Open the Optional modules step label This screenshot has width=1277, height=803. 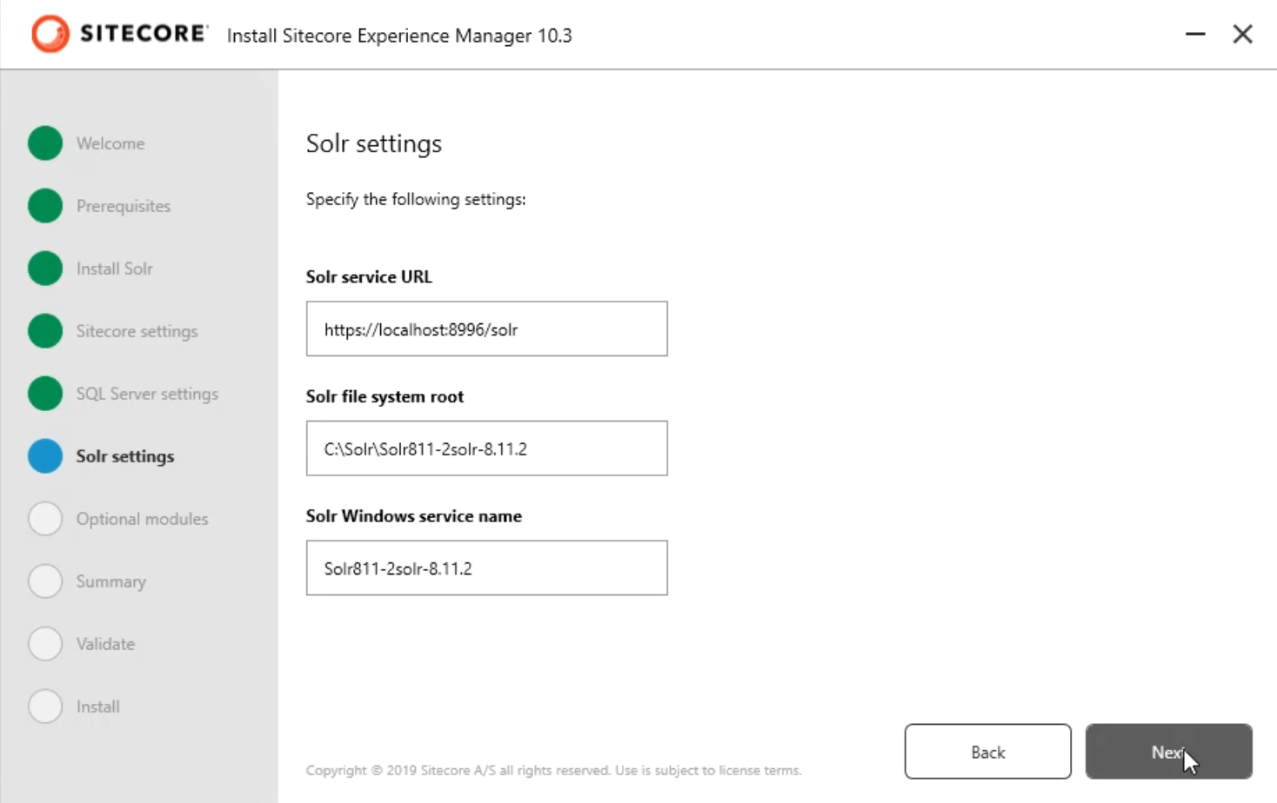pos(142,519)
